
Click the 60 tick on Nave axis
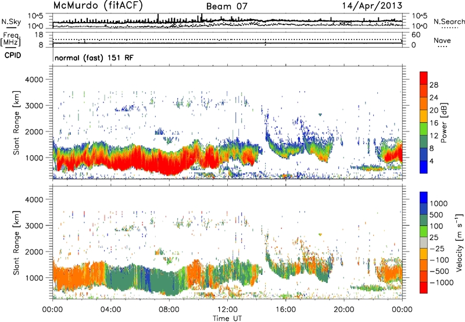pyautogui.click(x=416, y=35)
